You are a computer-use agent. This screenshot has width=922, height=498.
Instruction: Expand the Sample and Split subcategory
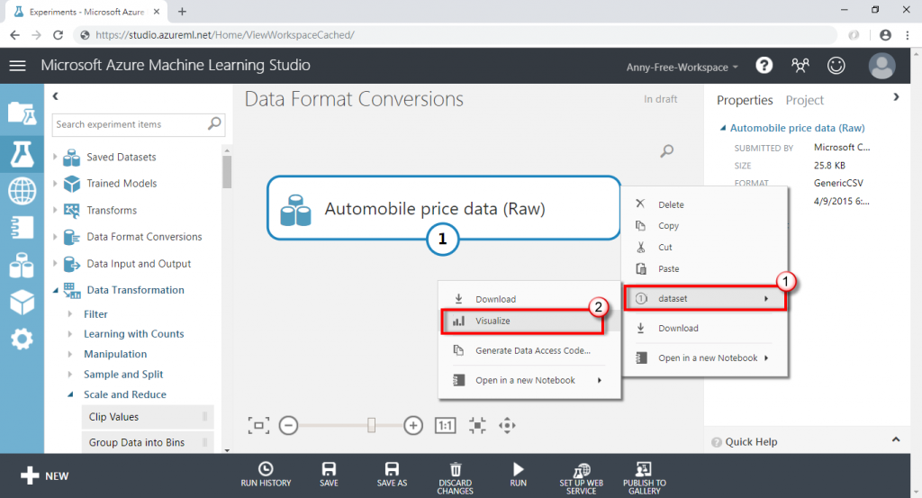tap(70, 375)
